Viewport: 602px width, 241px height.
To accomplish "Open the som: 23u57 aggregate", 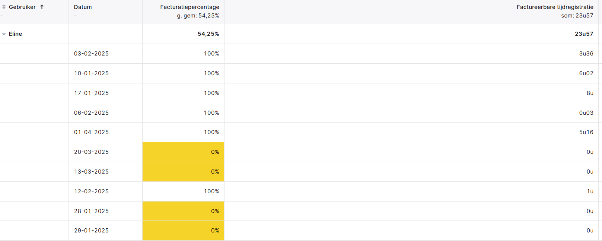I will (577, 16).
